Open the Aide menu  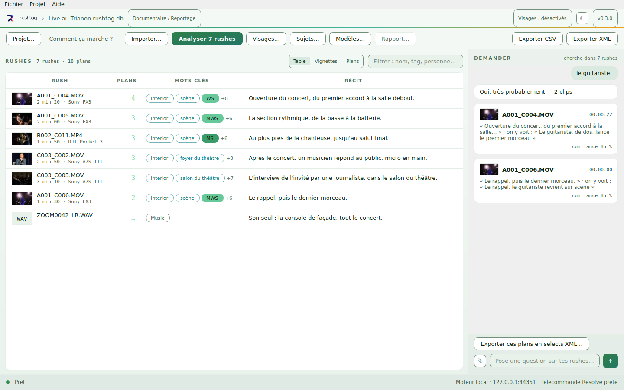[58, 4]
